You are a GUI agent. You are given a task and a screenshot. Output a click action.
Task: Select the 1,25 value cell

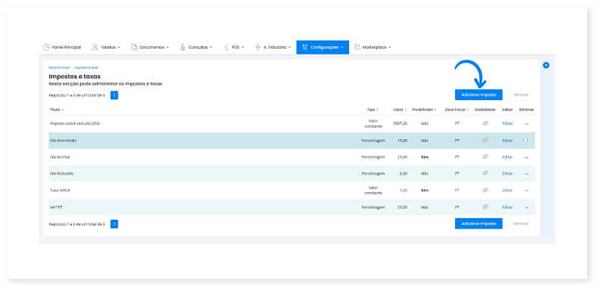point(404,190)
